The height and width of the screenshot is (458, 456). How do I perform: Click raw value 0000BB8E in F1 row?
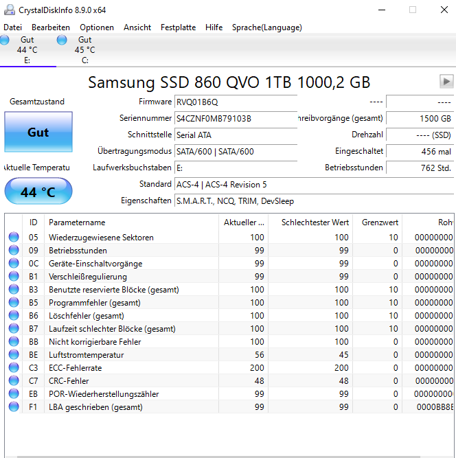[435, 407]
